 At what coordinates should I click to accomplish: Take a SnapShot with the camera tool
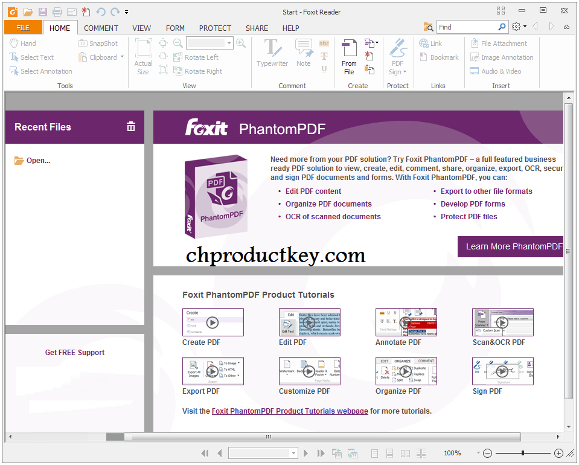(98, 43)
